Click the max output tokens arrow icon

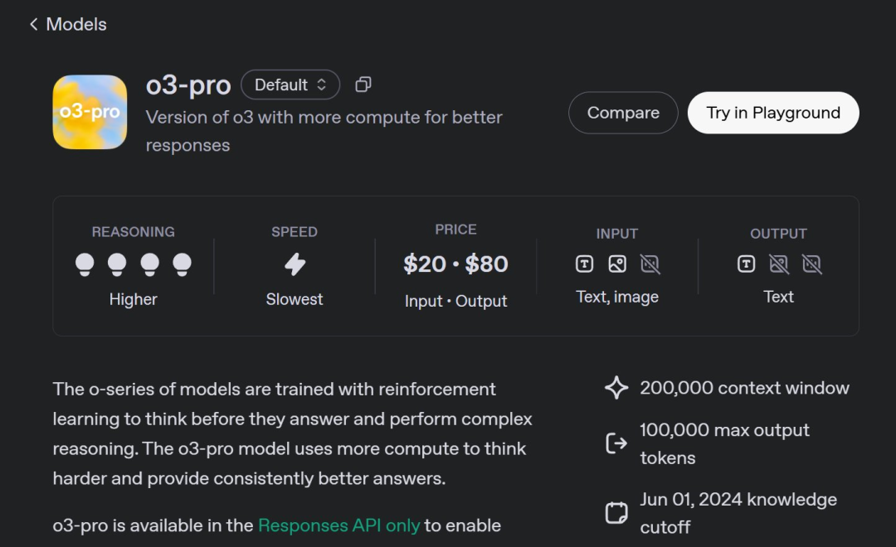(616, 443)
